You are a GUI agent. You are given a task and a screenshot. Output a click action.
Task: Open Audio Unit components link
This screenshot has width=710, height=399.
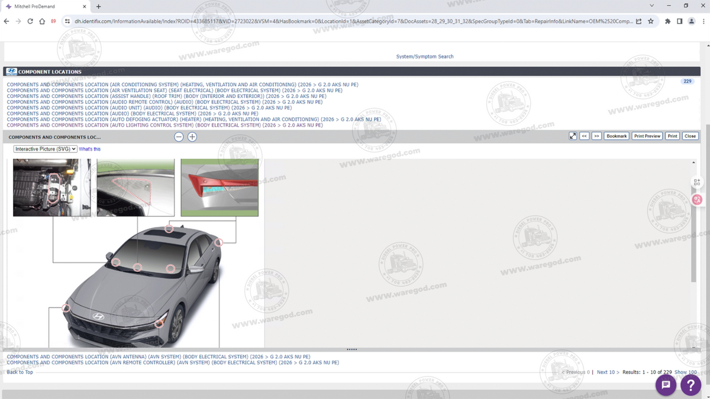149,108
